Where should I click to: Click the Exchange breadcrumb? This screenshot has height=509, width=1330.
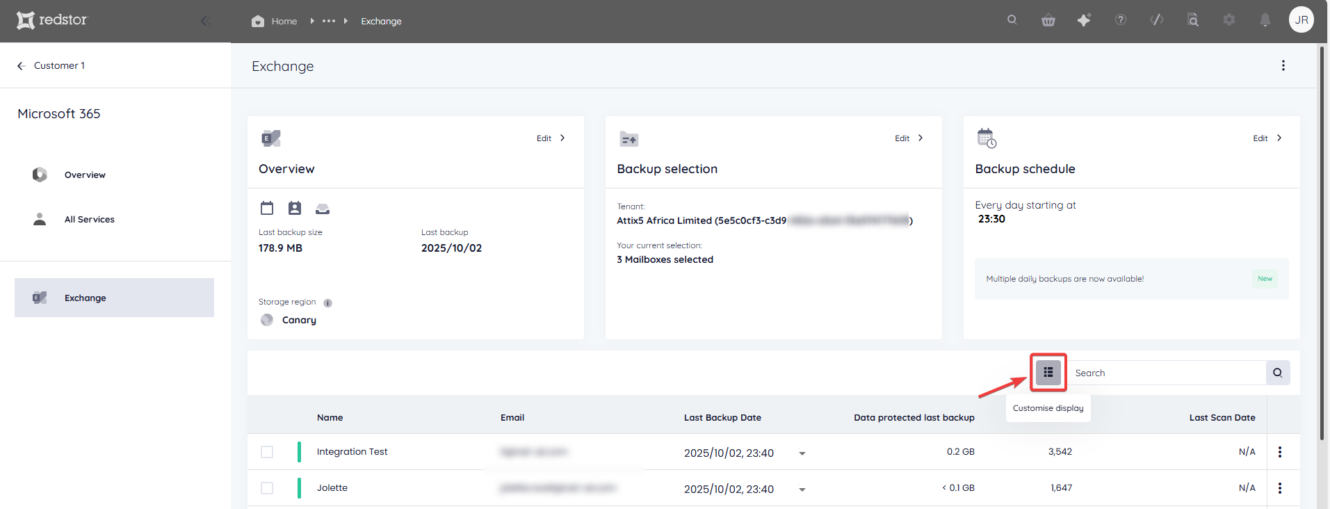381,21
